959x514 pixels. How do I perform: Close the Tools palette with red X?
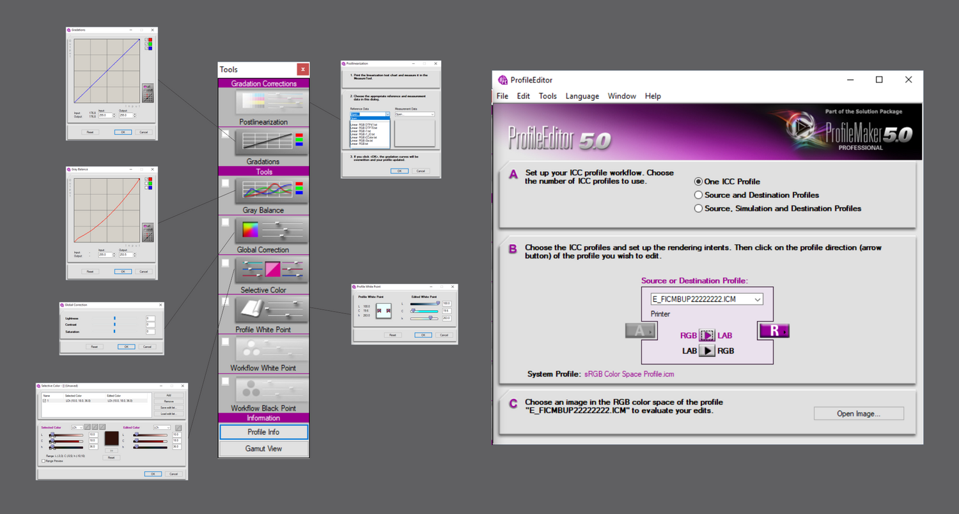coord(303,70)
